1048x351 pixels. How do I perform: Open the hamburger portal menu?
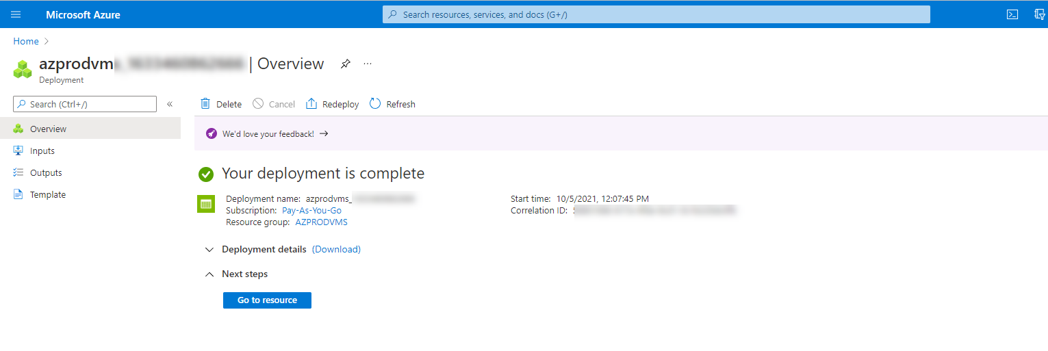pos(16,14)
